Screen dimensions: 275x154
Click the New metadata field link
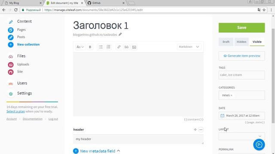point(98,151)
